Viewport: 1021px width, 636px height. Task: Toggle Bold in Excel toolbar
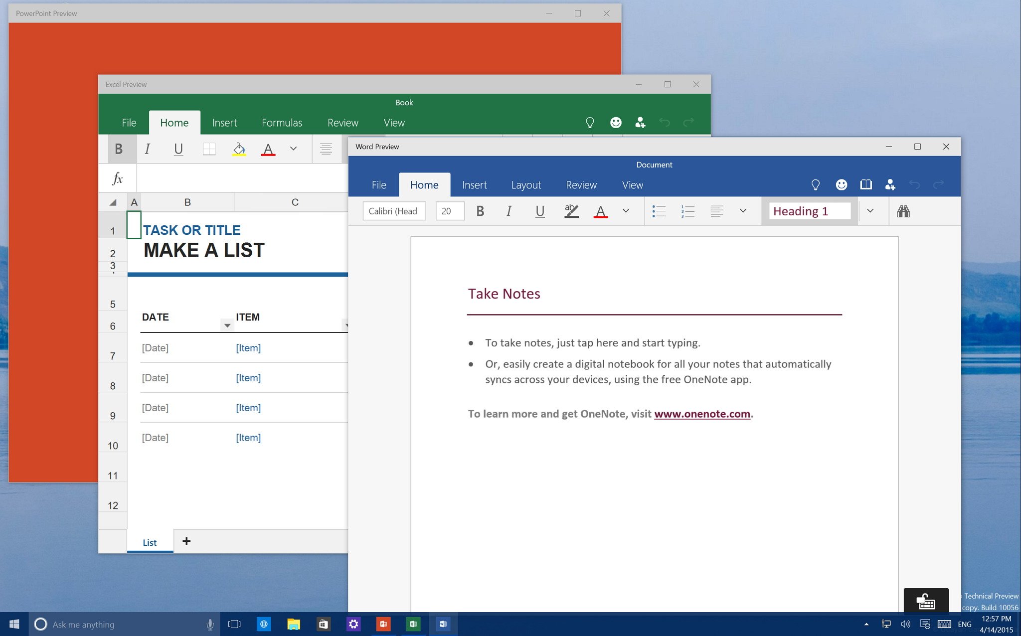coord(119,149)
